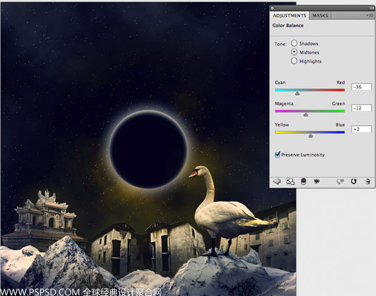
Task: Toggle adjustment layer visibility eye icon
Action: 316,181
